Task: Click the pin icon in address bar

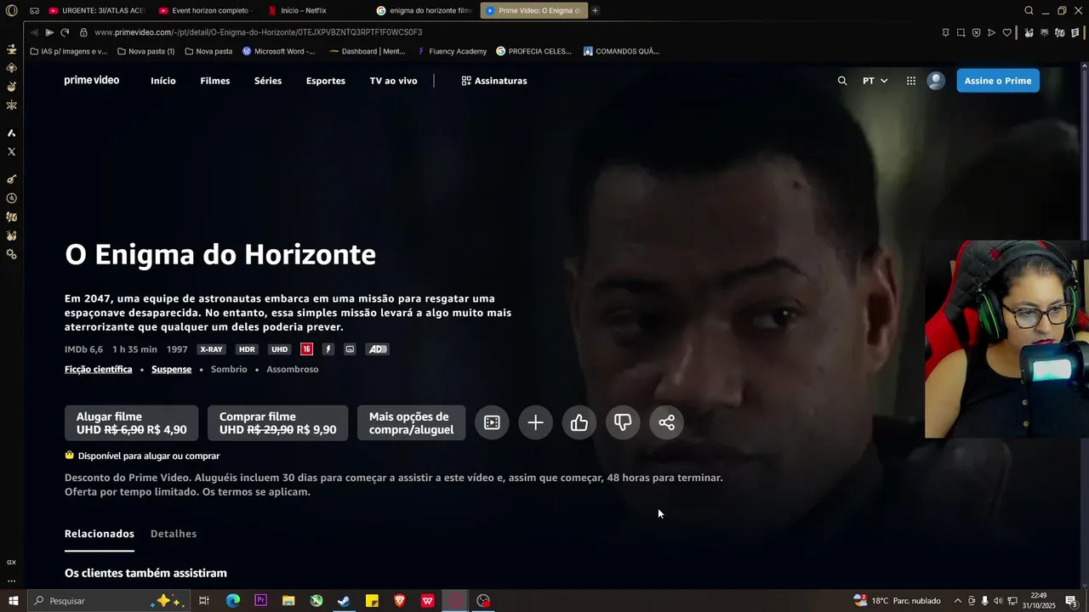Action: tap(945, 32)
